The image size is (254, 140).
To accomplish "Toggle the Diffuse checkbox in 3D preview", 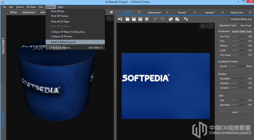I will tap(8, 12).
